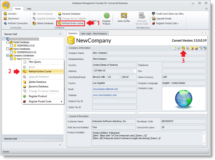The width and height of the screenshot is (215, 160).
Task: Click the rename database icon in Company Information toolbar
Action: 196,48
